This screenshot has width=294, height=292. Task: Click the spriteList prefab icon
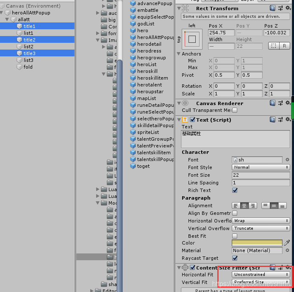coord(133,132)
